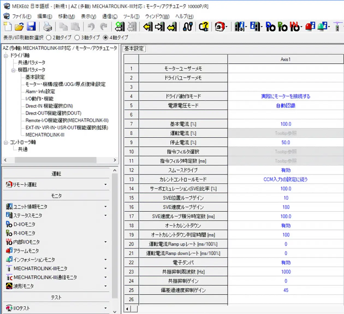Click the remote operation toolbar icon
This screenshot has height=314, width=344.
pyautogui.click(x=220, y=27)
